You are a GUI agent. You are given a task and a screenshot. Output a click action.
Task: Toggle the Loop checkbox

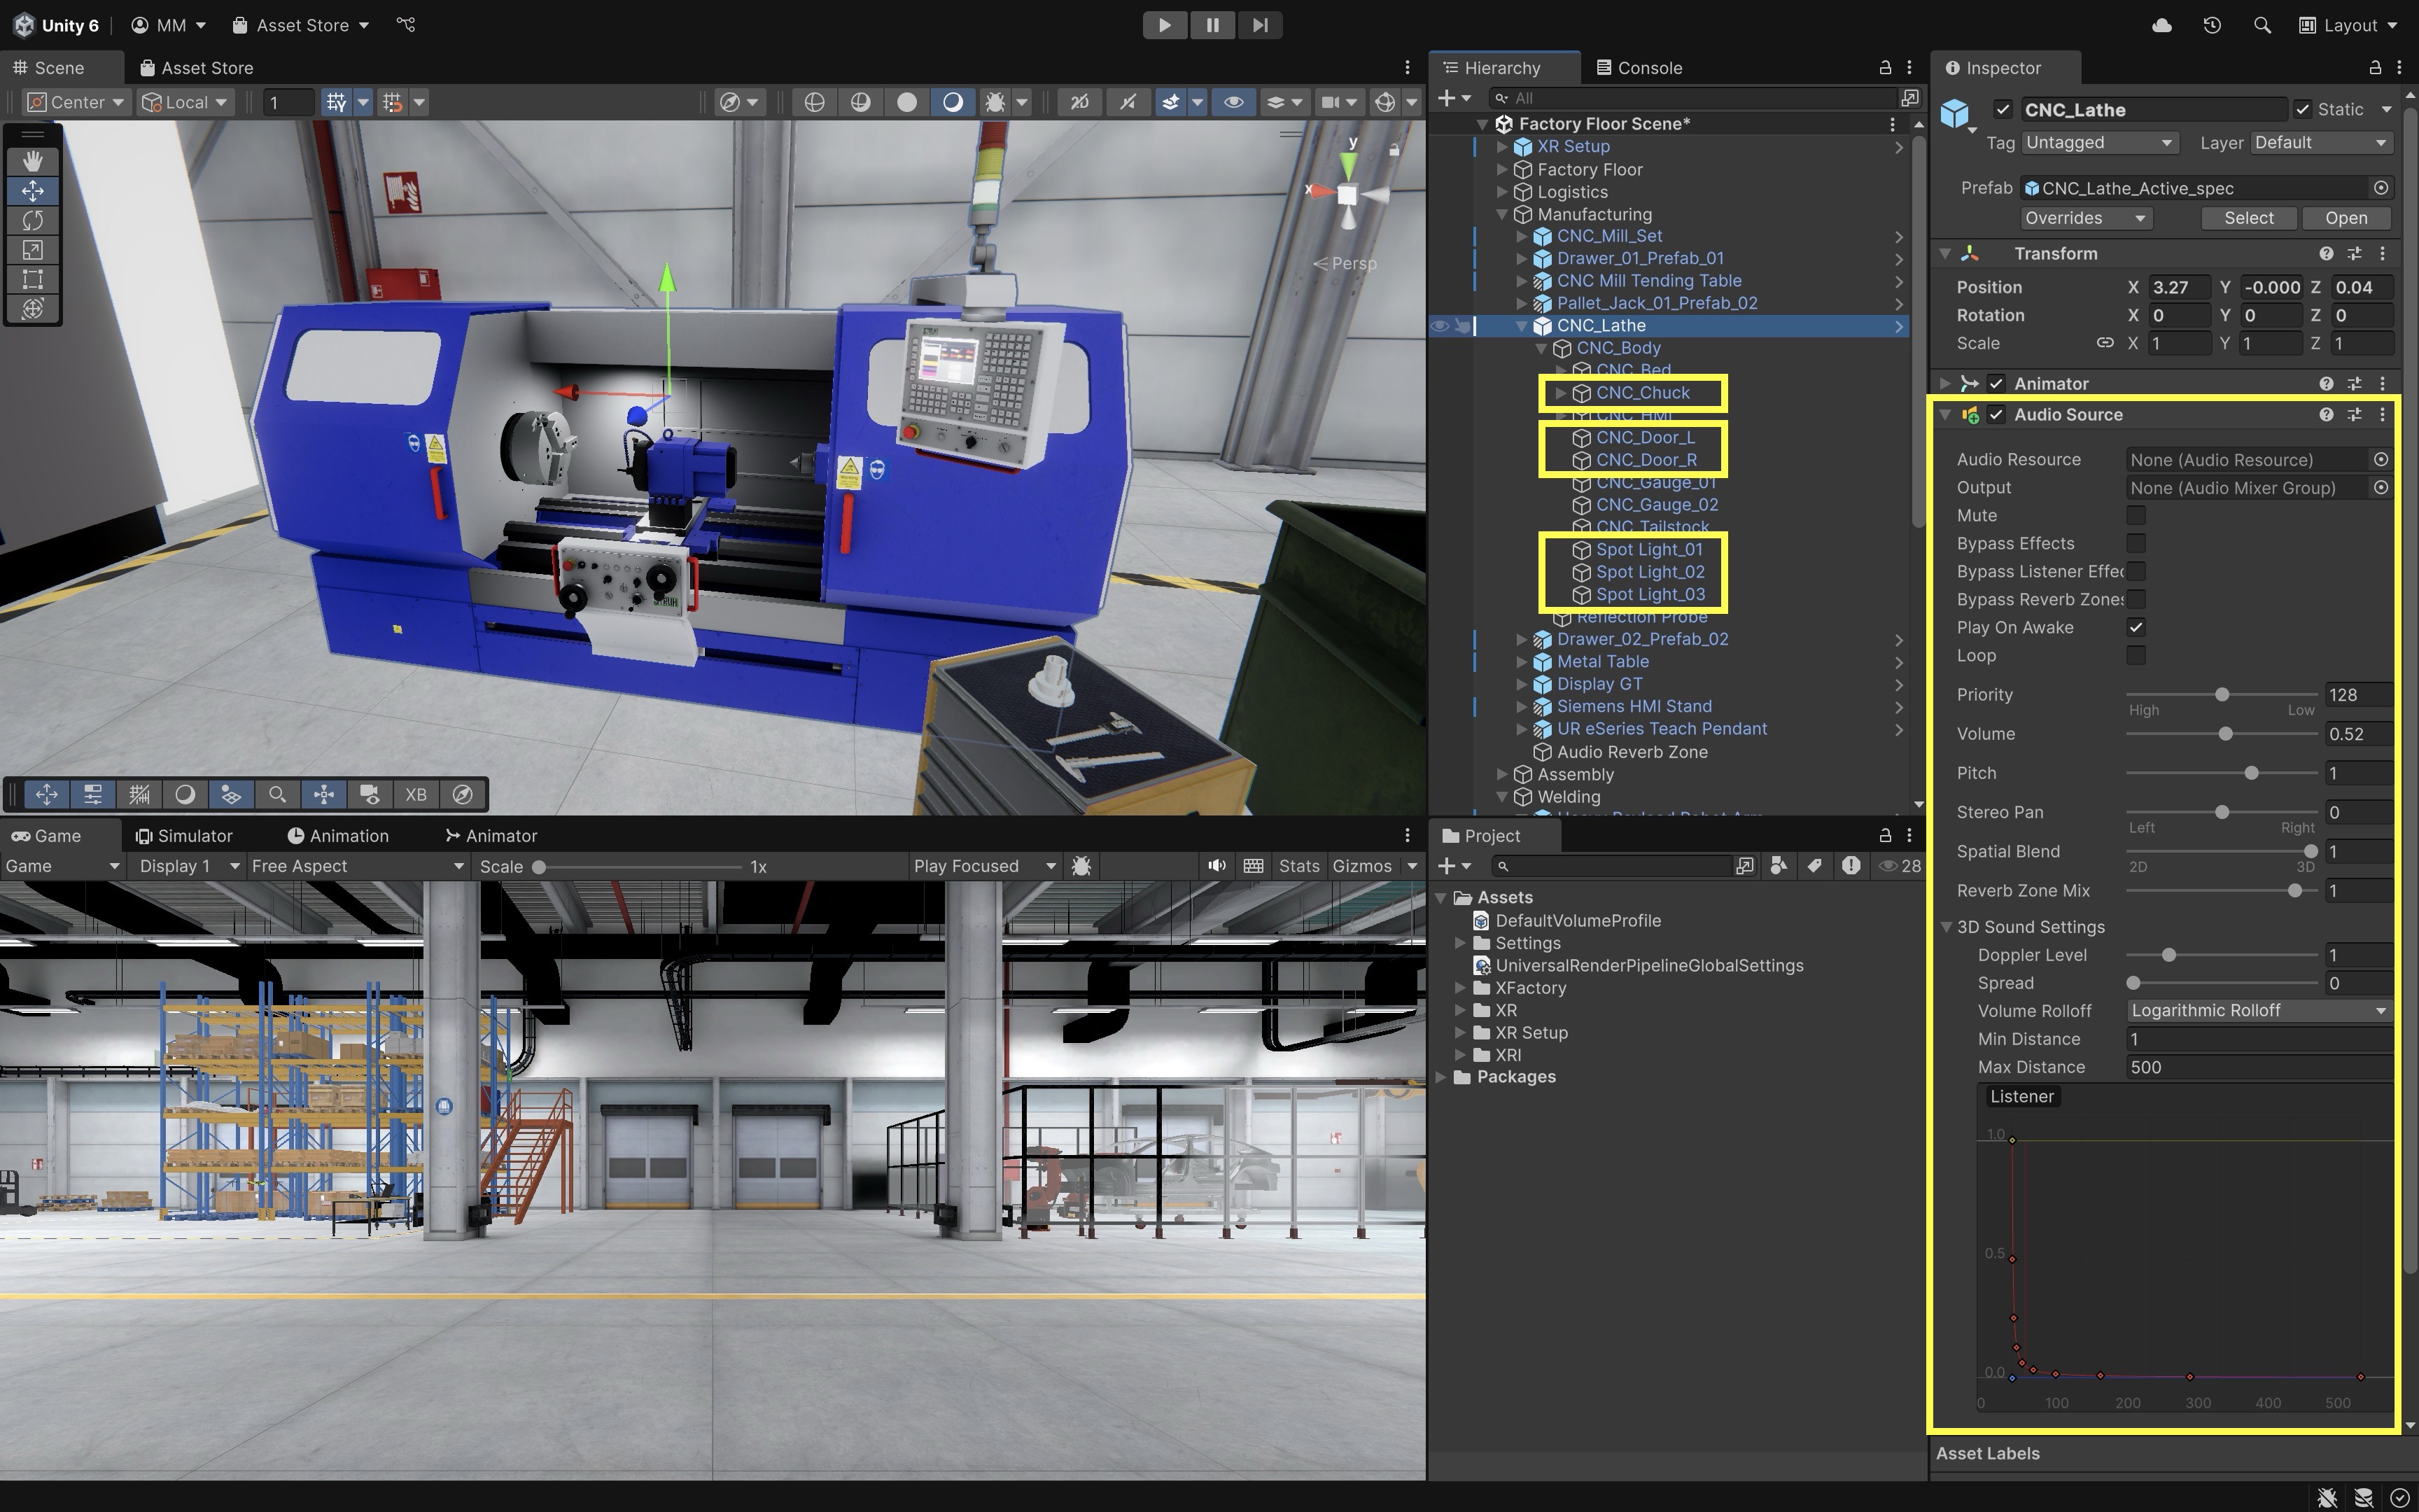pos(2136,656)
